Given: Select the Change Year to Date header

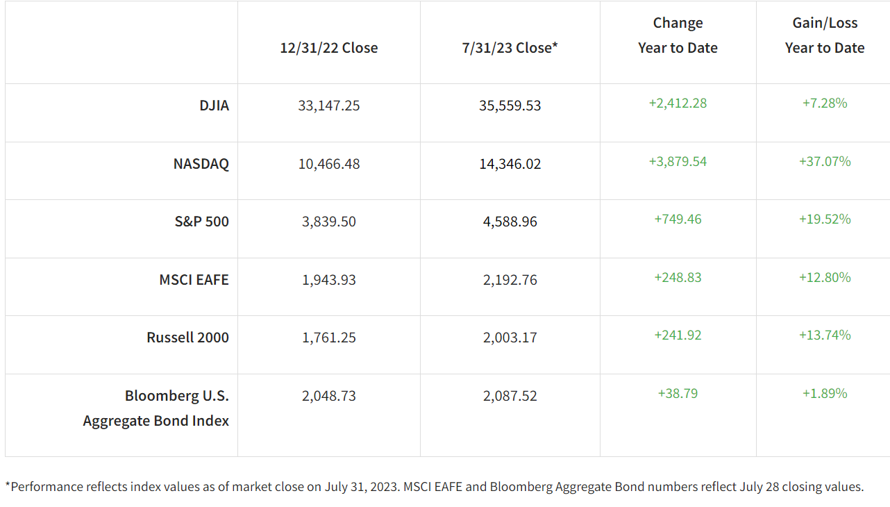Looking at the screenshot, I should point(678,35).
